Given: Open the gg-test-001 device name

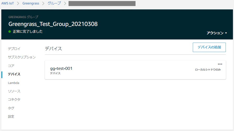Looking at the screenshot, I should pos(61,69).
